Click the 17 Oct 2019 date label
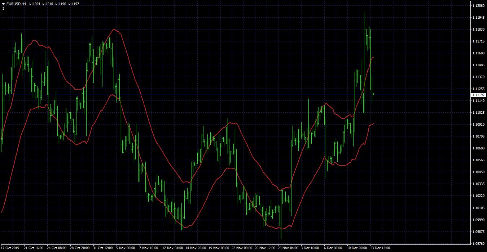Viewport: 487px width, 252px height. tap(10, 248)
